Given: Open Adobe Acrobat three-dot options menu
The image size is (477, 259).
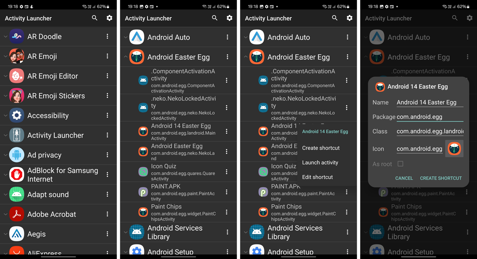Looking at the screenshot, I should pos(107,214).
